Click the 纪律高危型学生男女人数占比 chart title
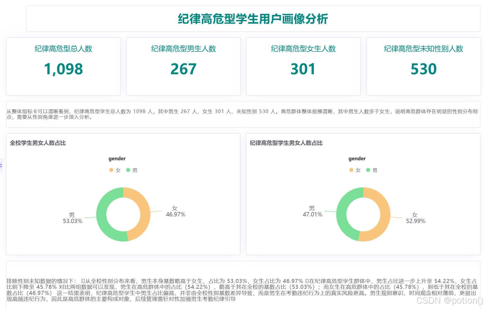This screenshot has width=484, height=309. click(x=286, y=143)
